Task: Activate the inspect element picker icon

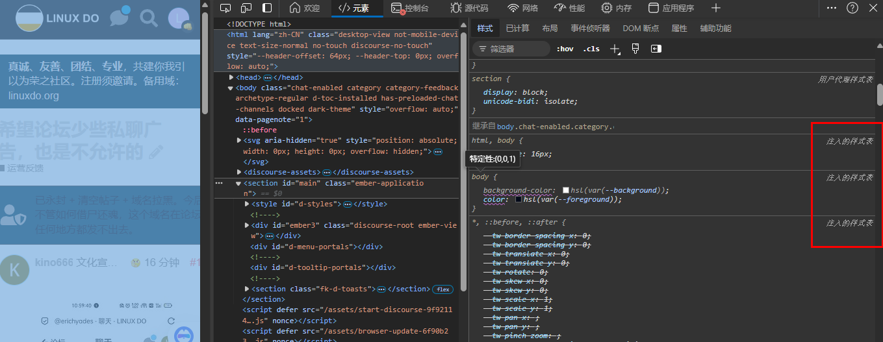Action: coord(225,8)
